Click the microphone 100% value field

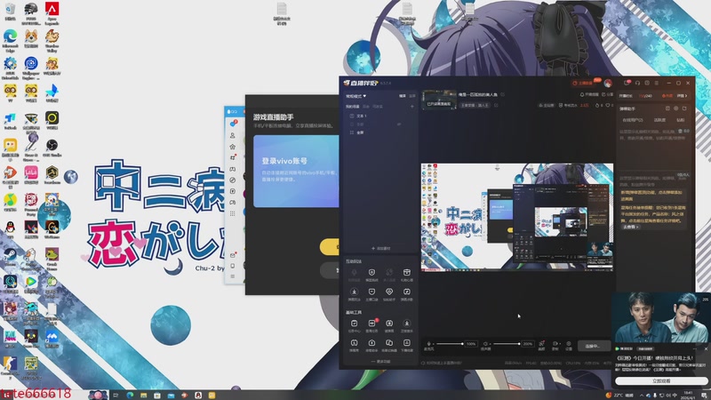click(x=471, y=344)
